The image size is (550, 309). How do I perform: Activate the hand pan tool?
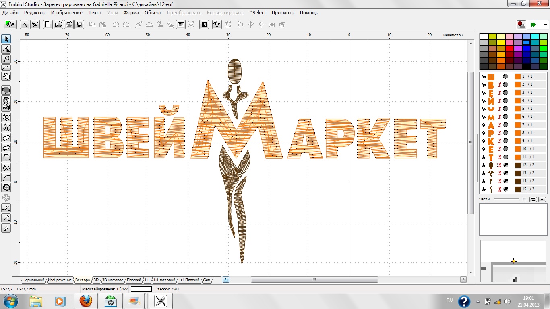6,76
